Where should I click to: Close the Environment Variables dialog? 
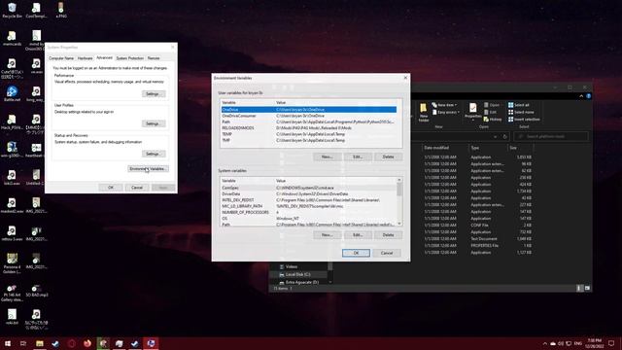(x=405, y=78)
